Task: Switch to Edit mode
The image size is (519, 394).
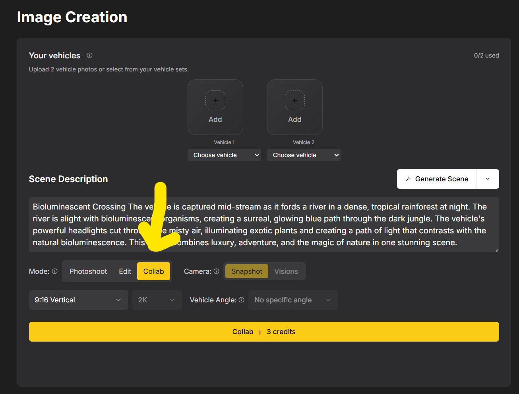Action: (125, 271)
